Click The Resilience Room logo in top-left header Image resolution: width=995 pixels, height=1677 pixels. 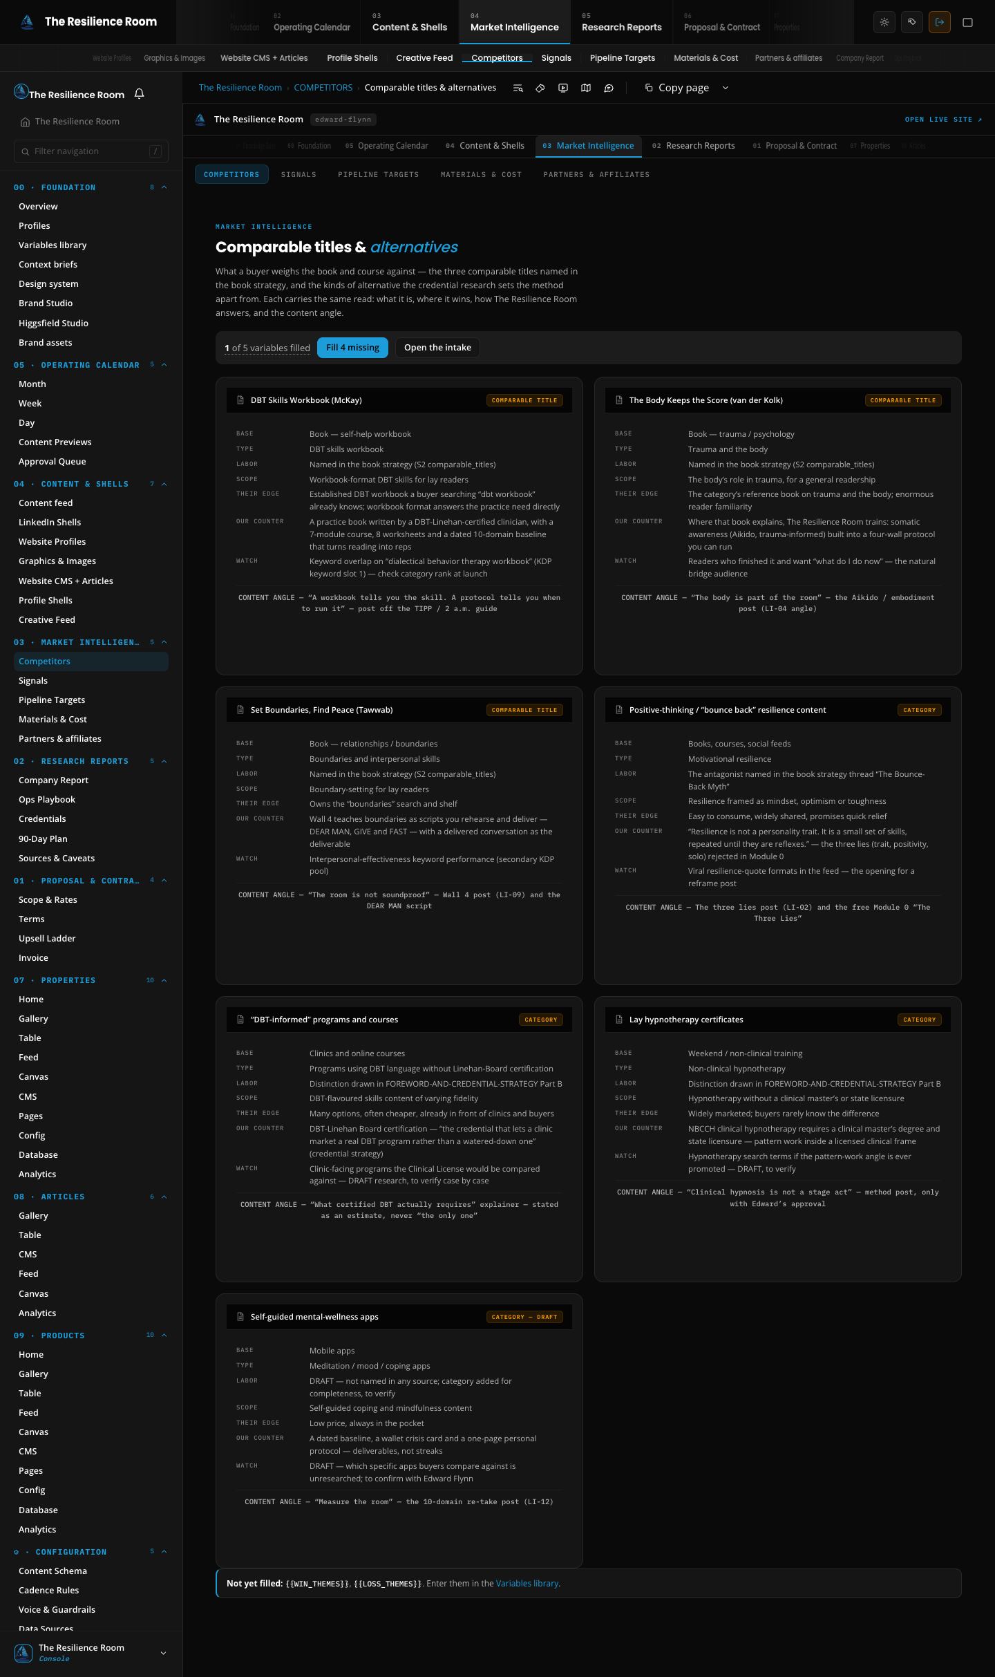[27, 22]
